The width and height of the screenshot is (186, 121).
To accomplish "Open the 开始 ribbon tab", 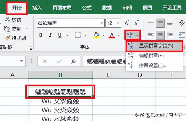I will [x=17, y=8].
